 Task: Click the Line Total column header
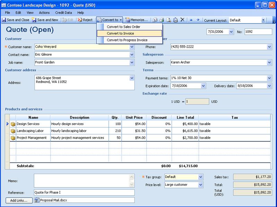tap(185, 117)
